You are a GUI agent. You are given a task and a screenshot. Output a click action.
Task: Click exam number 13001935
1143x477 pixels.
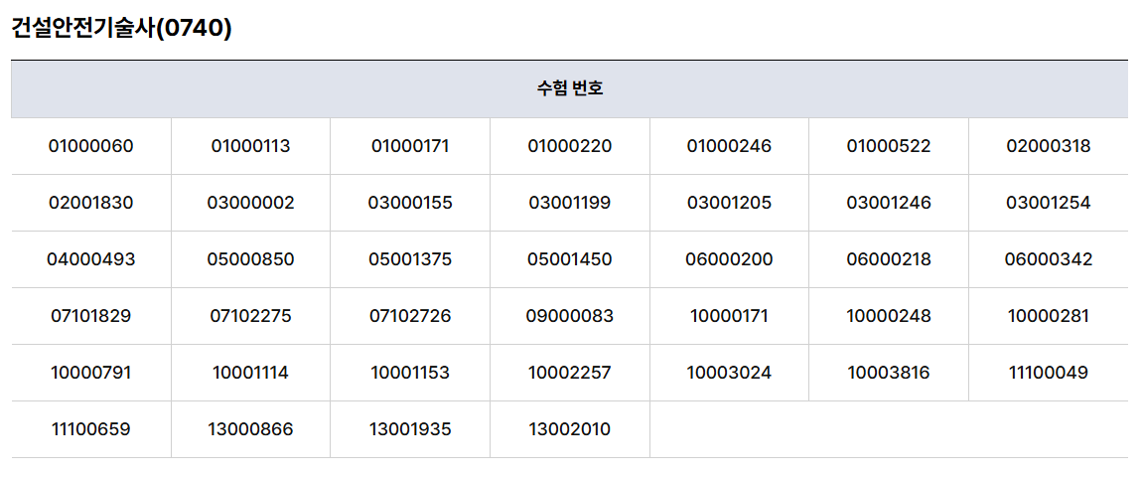(x=410, y=429)
